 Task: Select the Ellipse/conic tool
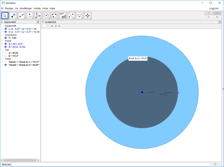[55, 16]
